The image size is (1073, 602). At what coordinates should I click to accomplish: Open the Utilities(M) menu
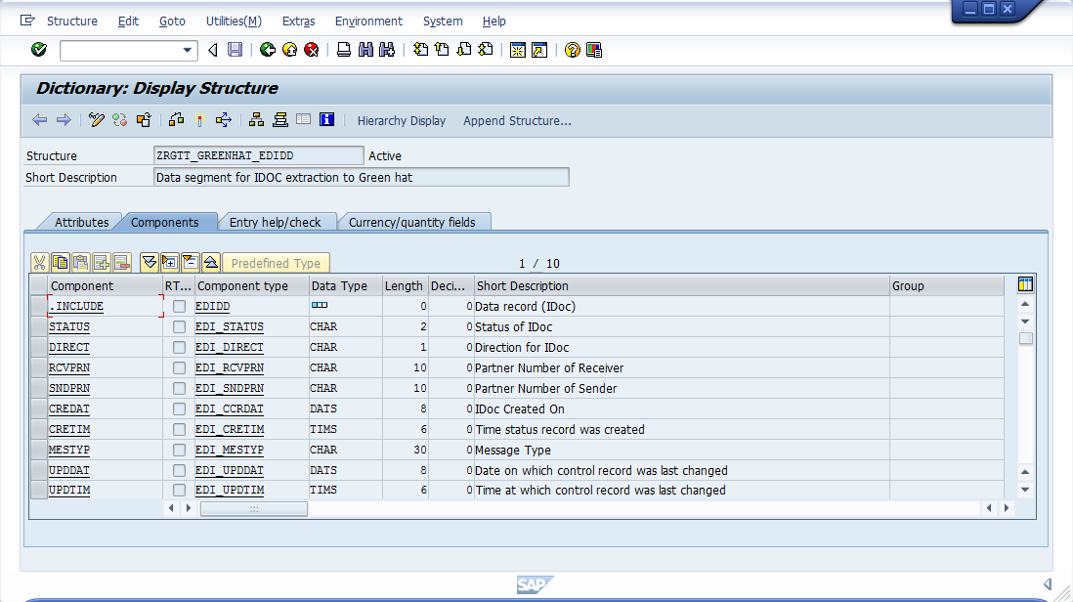pyautogui.click(x=234, y=21)
